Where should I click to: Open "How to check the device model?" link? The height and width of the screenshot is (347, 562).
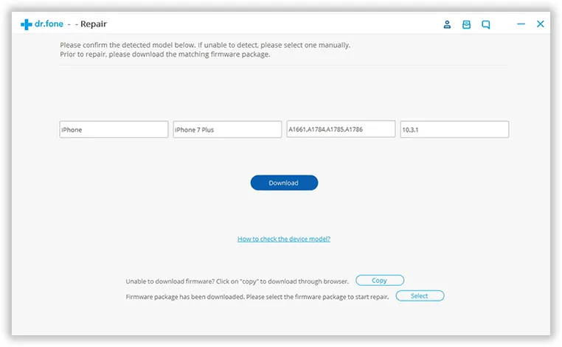(284, 239)
